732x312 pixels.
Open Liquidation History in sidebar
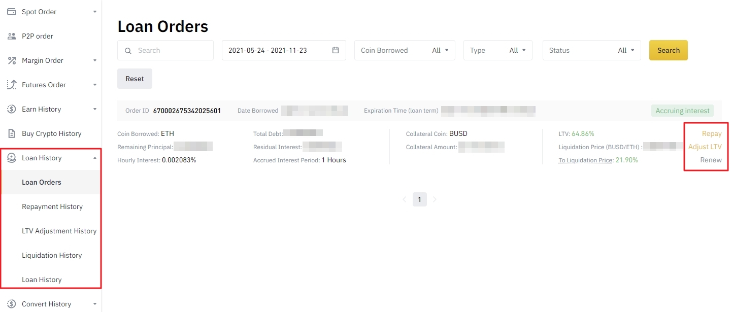click(x=52, y=255)
